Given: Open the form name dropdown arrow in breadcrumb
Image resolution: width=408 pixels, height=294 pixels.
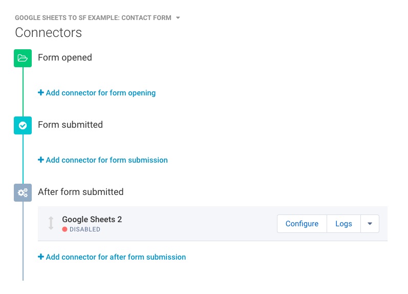Looking at the screenshot, I should (x=178, y=18).
